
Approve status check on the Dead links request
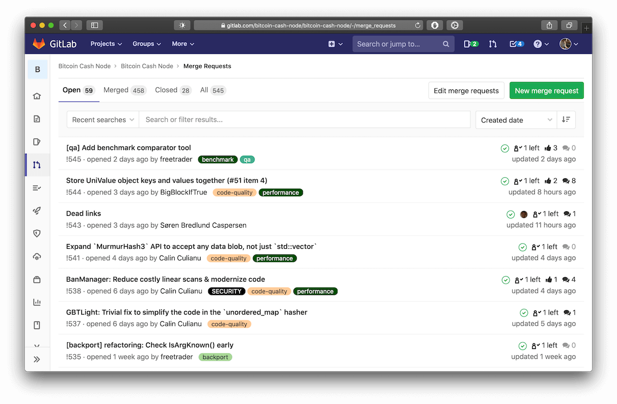click(511, 214)
